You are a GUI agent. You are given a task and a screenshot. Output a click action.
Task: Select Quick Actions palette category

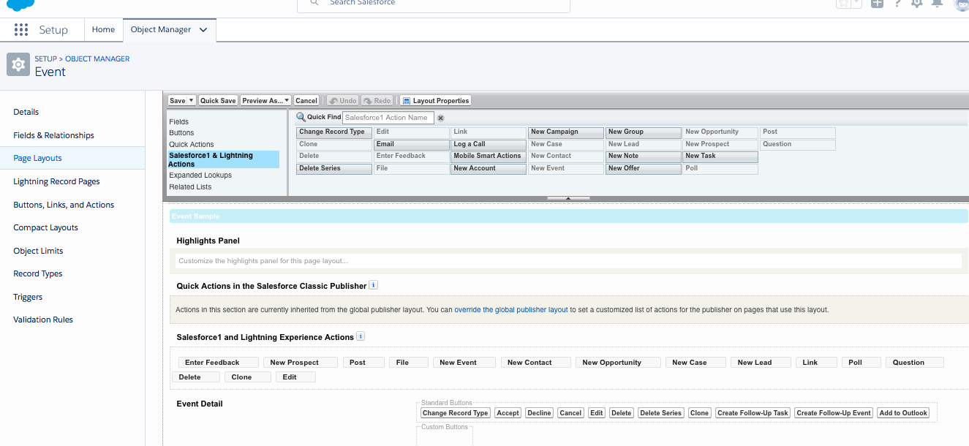(192, 145)
